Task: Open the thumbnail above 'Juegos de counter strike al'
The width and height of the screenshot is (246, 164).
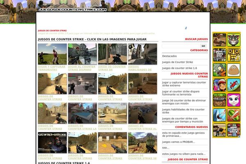Action: click(x=143, y=113)
